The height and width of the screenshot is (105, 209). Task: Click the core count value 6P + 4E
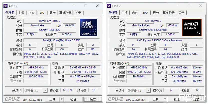[x=68, y=90]
